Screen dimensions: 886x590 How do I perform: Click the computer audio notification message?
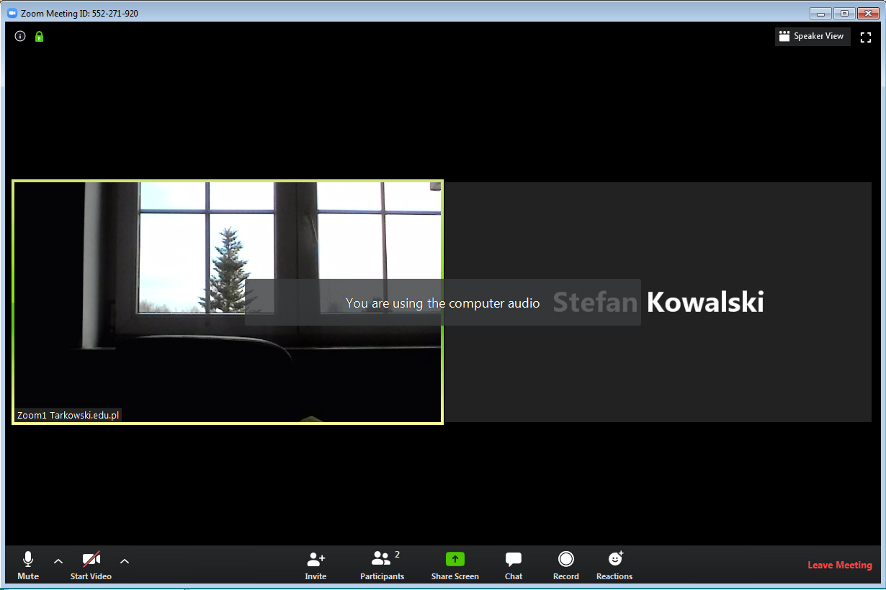(x=442, y=303)
